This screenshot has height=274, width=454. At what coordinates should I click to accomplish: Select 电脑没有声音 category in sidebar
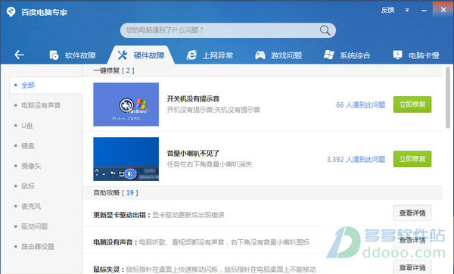point(41,105)
